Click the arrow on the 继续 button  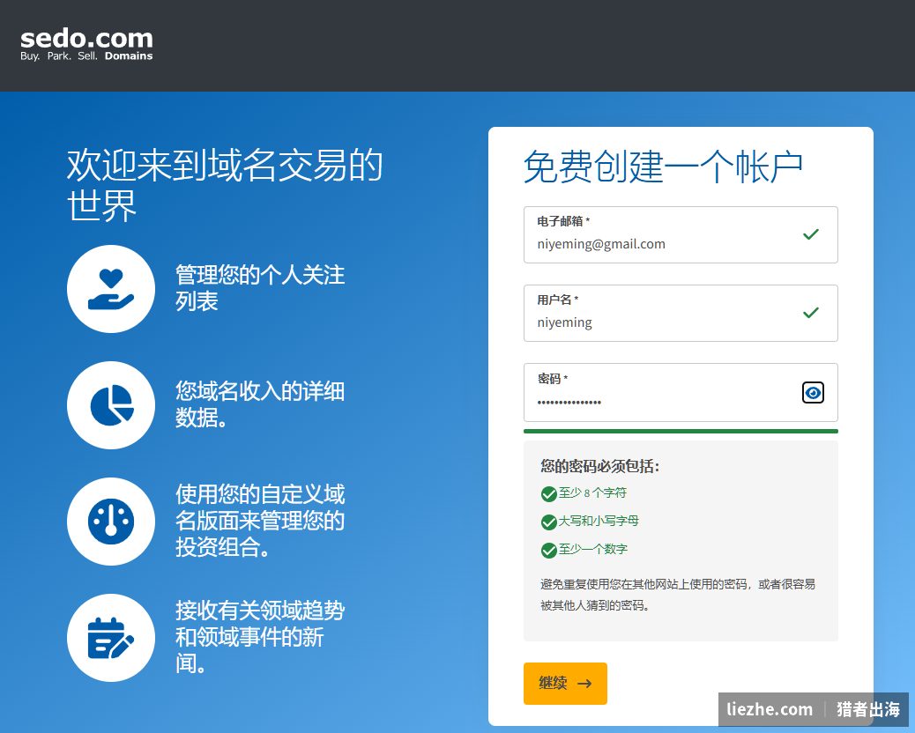[x=584, y=684]
